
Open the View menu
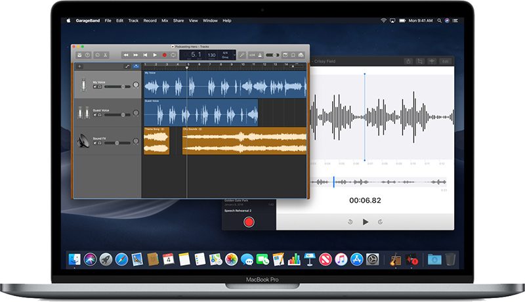tap(193, 21)
